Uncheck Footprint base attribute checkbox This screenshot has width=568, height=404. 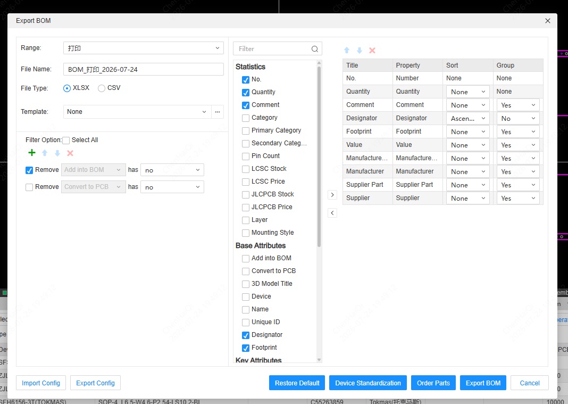tap(246, 348)
